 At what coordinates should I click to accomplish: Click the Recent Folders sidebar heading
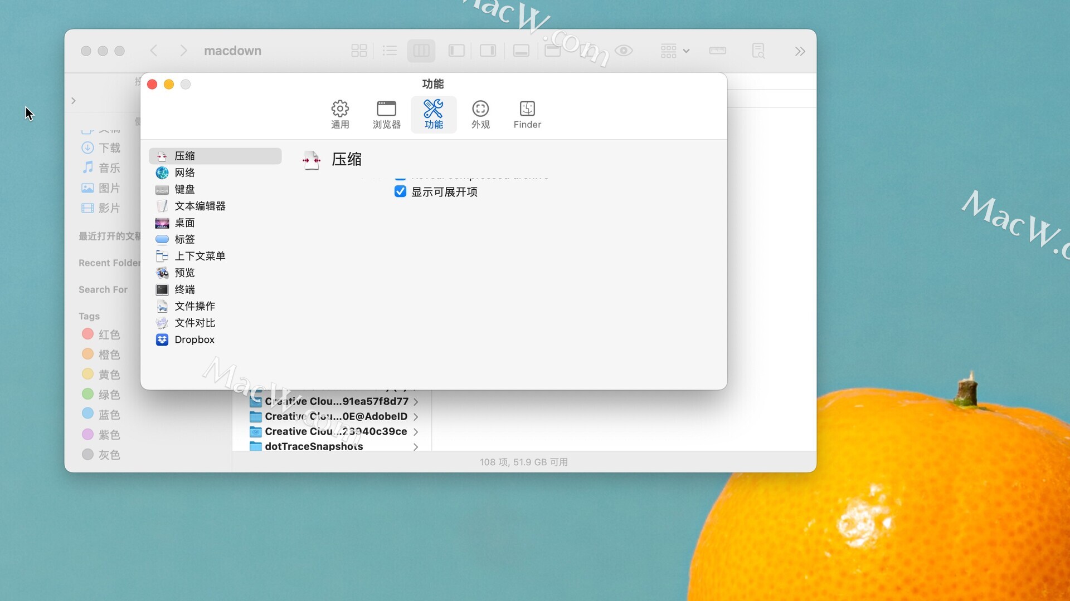click(x=109, y=263)
